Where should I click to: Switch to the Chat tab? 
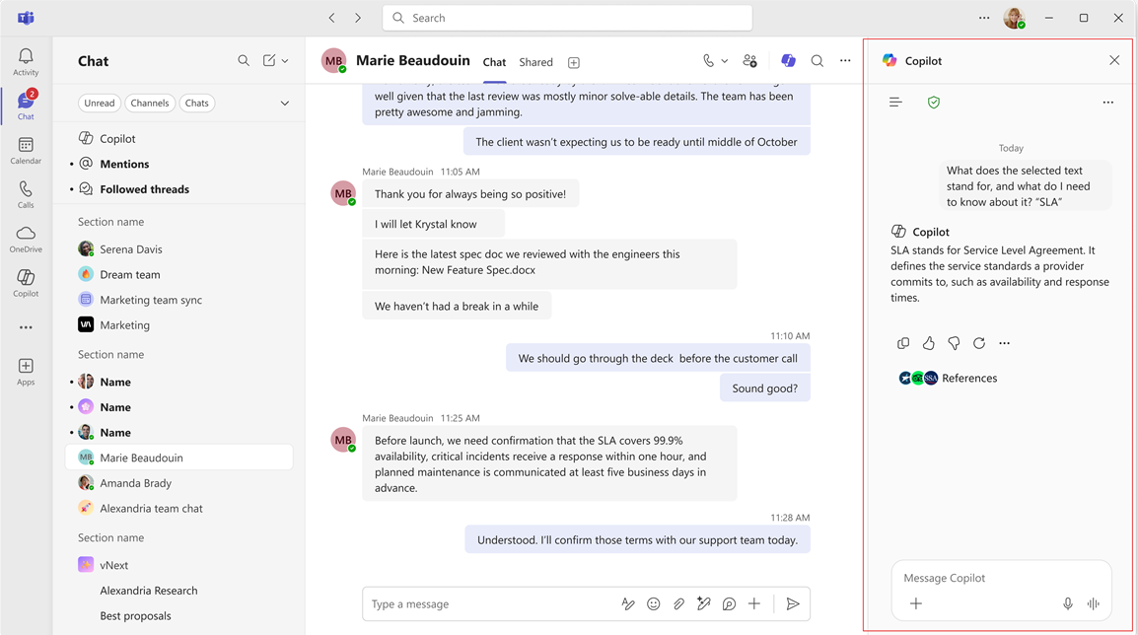[494, 62]
